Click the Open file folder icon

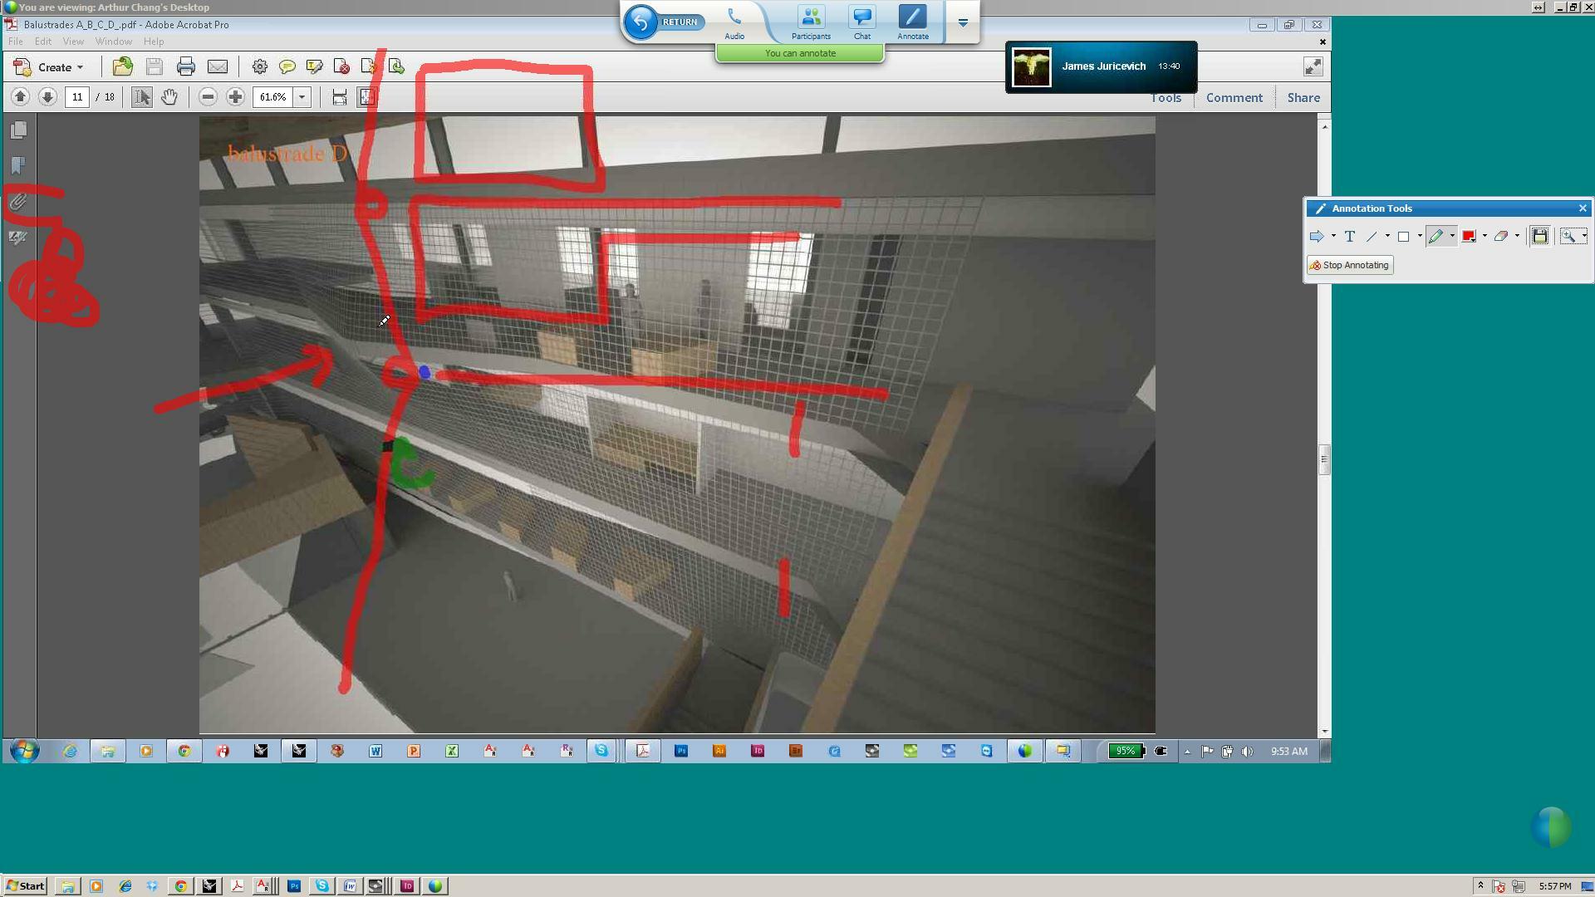click(x=123, y=67)
